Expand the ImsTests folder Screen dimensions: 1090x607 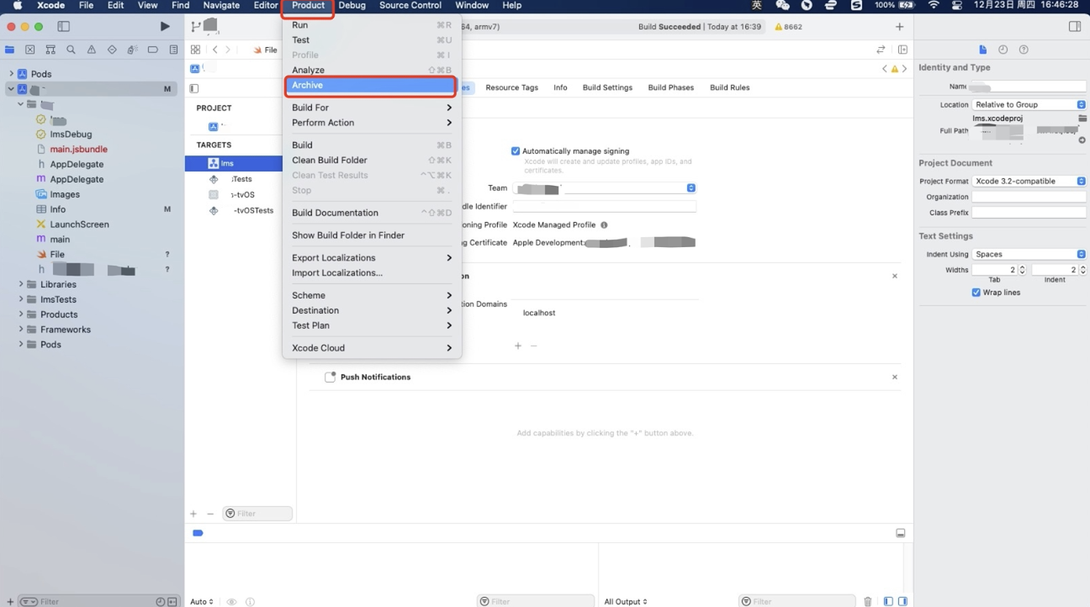[21, 299]
